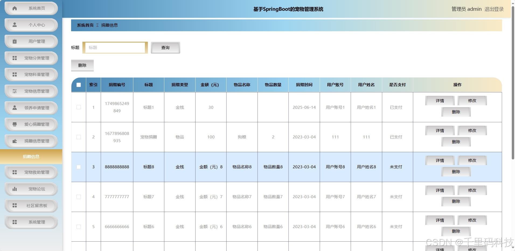Click the folder icon beside 捐赠信息管理
This screenshot has width=515, height=251.
[15, 141]
